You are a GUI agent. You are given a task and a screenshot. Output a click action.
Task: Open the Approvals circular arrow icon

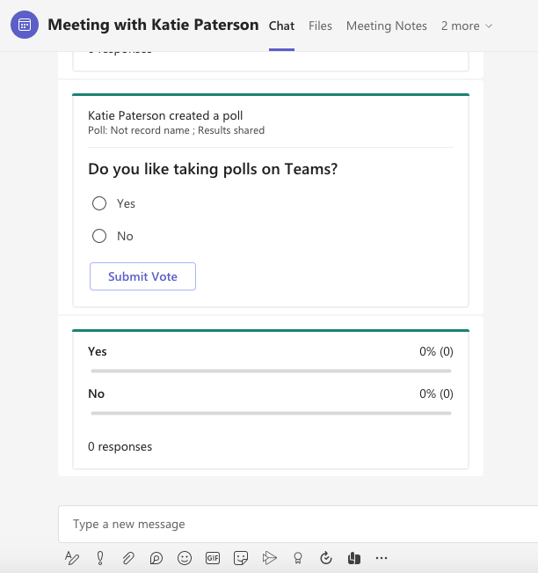pyautogui.click(x=326, y=557)
